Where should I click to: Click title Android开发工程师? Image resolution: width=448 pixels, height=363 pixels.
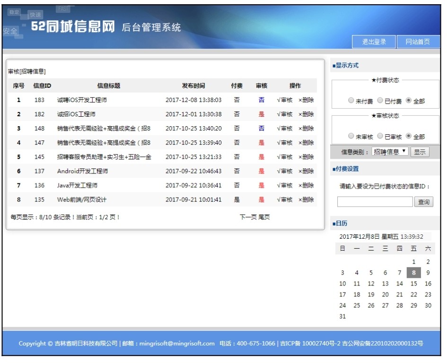point(82,171)
